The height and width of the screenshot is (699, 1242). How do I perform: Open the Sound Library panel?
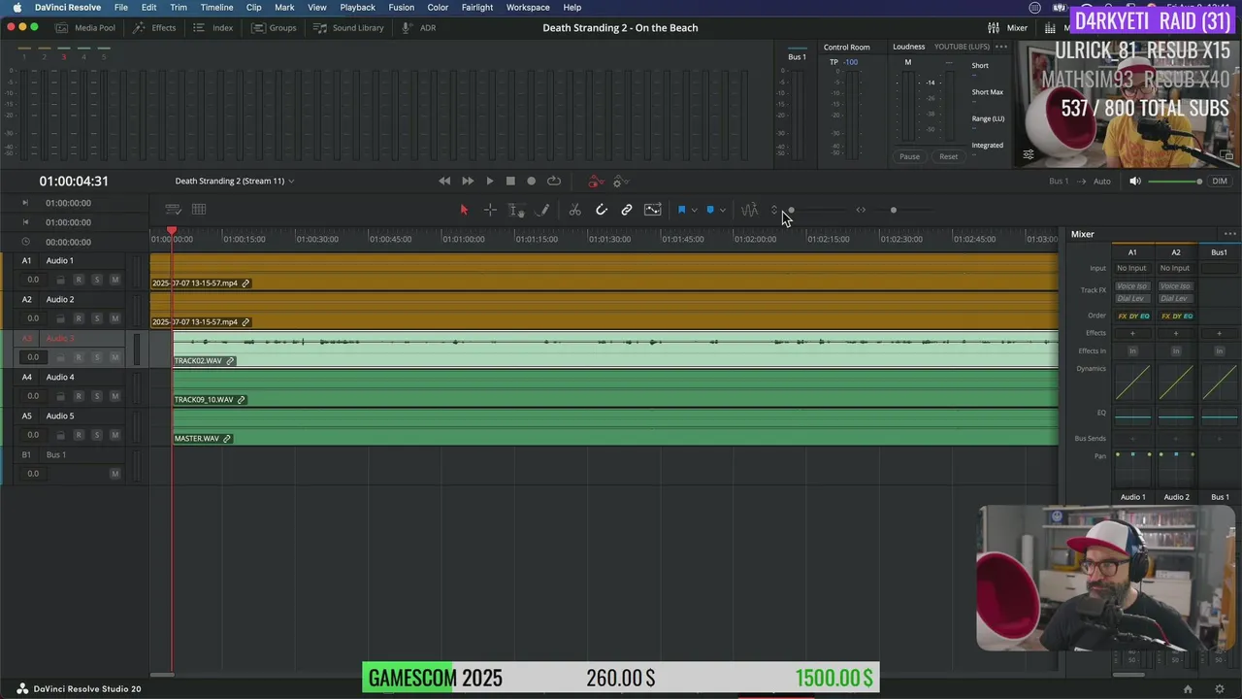[x=349, y=27]
